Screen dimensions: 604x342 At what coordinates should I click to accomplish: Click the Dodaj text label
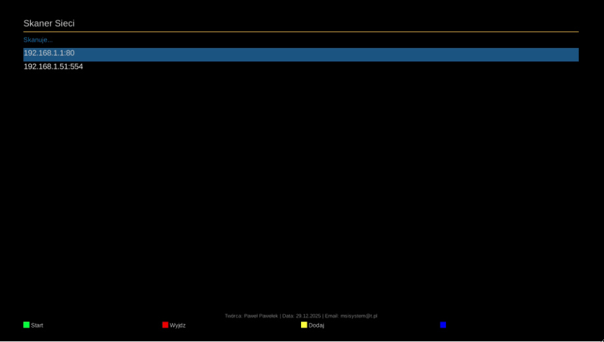316,326
